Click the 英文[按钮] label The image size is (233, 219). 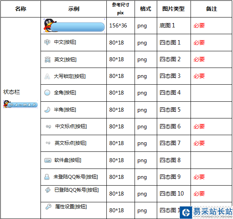tap(65, 60)
